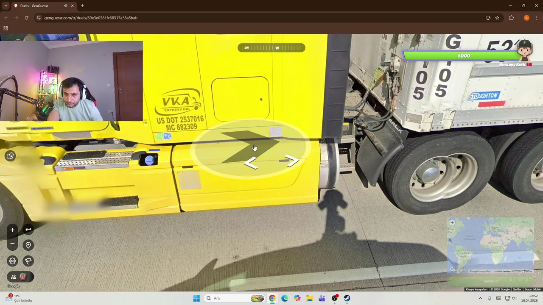Submit the guess with TAHMİN ET
This screenshot has width=543, height=305.
point(491,281)
